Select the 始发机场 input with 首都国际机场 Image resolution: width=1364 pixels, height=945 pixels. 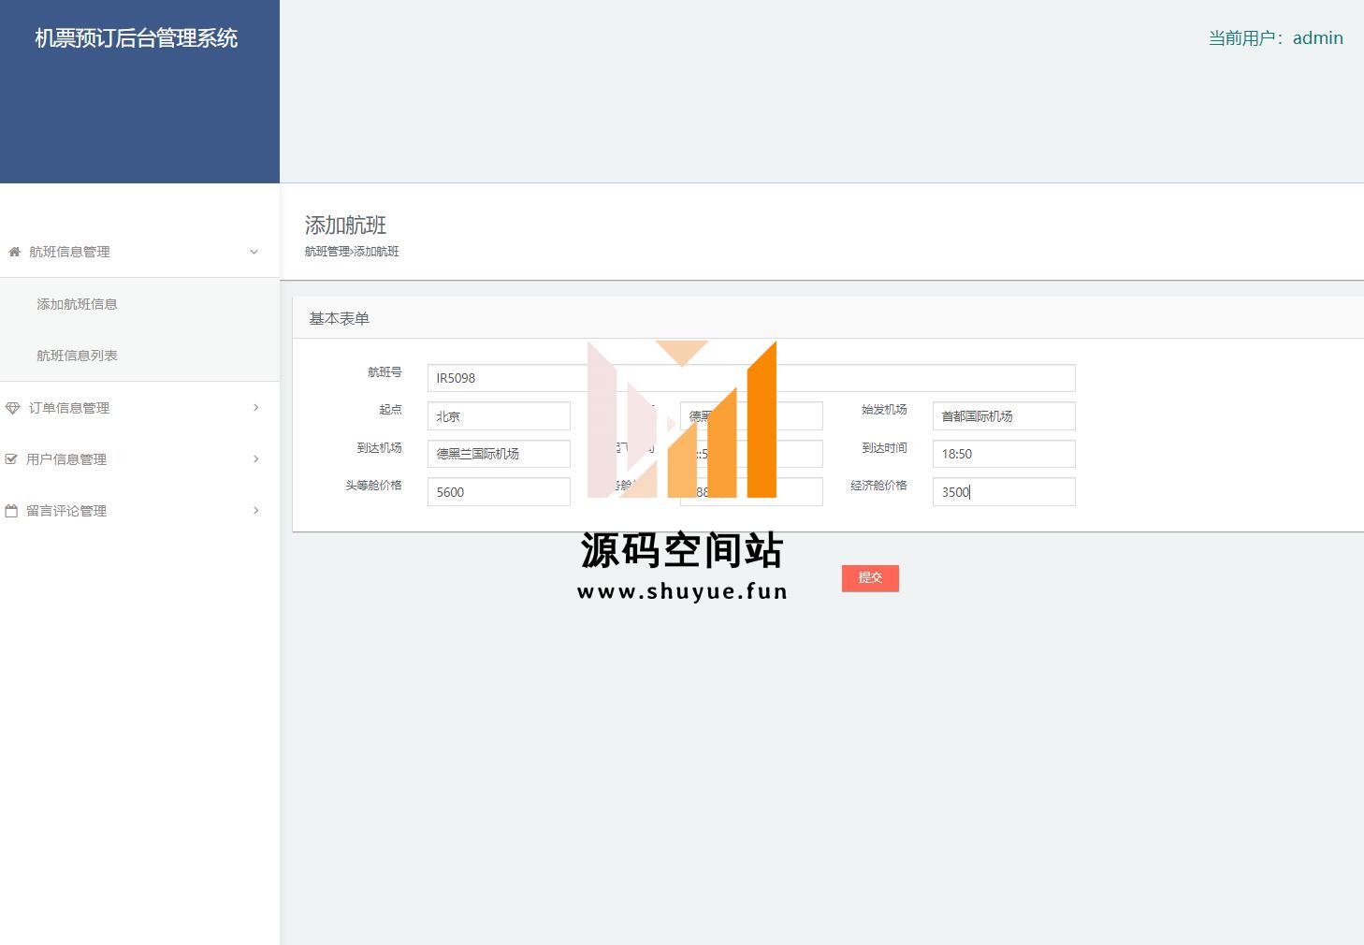click(1004, 416)
